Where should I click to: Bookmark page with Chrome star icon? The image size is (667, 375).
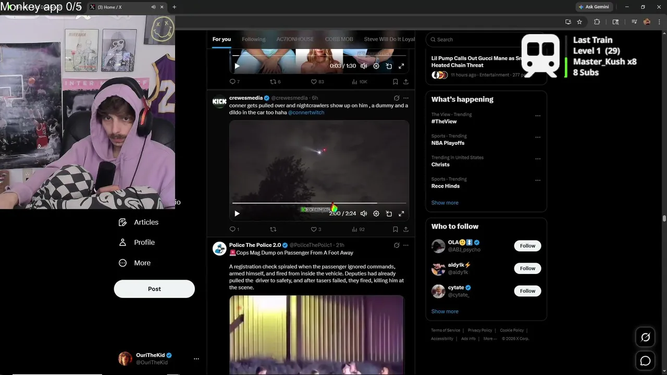coord(579,22)
